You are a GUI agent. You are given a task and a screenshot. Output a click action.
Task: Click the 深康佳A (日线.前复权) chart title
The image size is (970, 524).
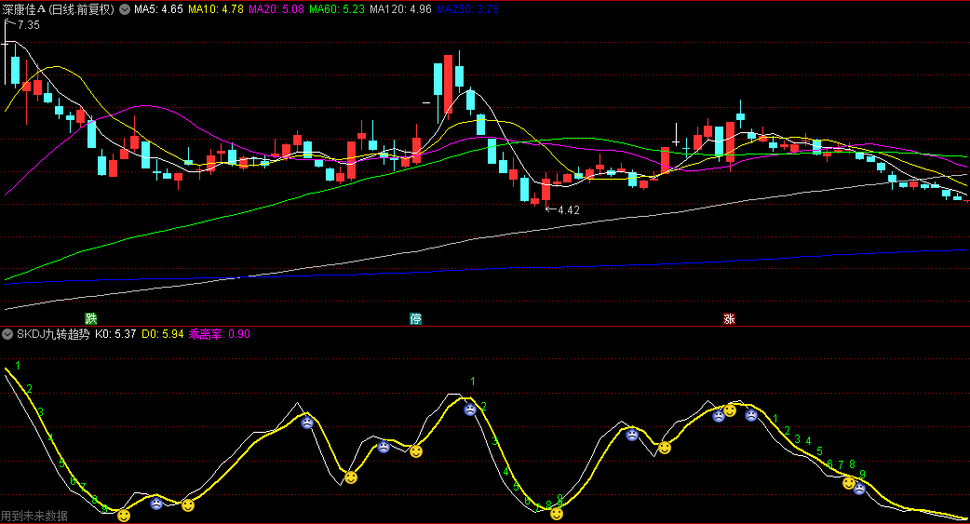58,9
